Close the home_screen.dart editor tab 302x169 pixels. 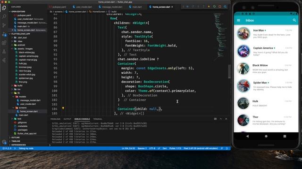pyautogui.click(x=172, y=7)
